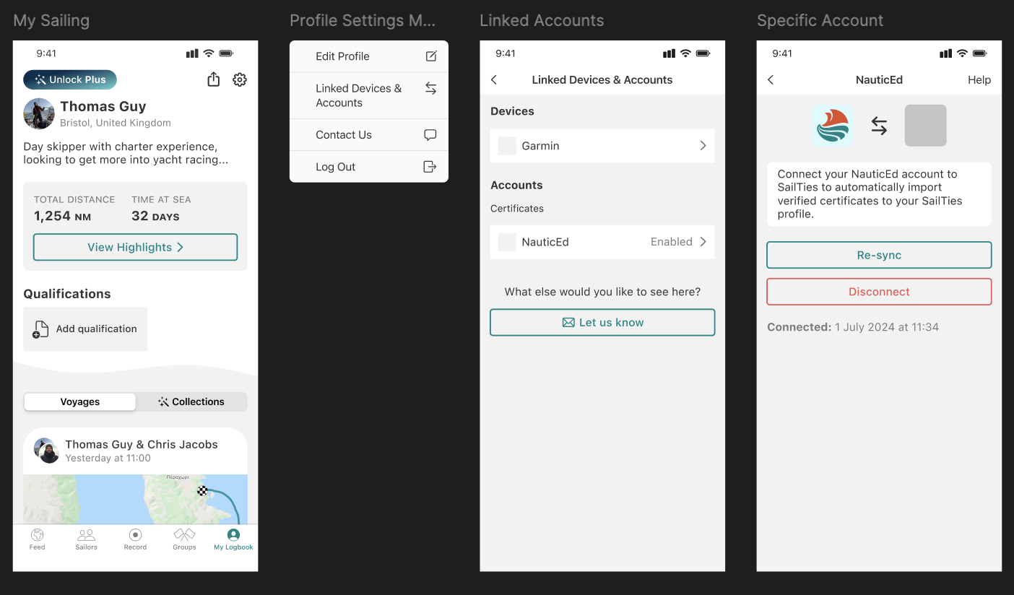
Task: Tap the share icon on My Sailing
Action: [213, 80]
